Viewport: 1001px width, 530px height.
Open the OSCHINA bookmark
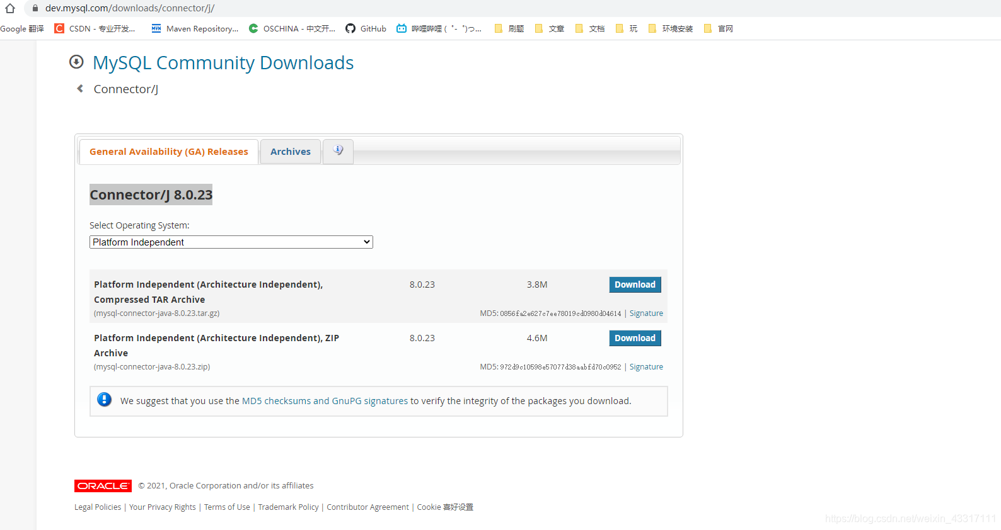(292, 28)
